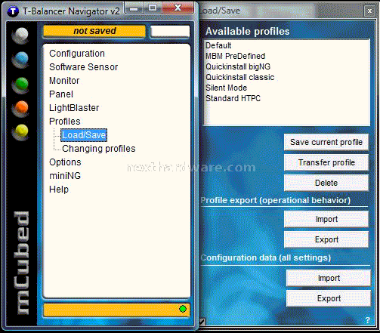Image resolution: width=380 pixels, height=333 pixels.
Task: Select miniNG in the navigator
Action: point(65,176)
